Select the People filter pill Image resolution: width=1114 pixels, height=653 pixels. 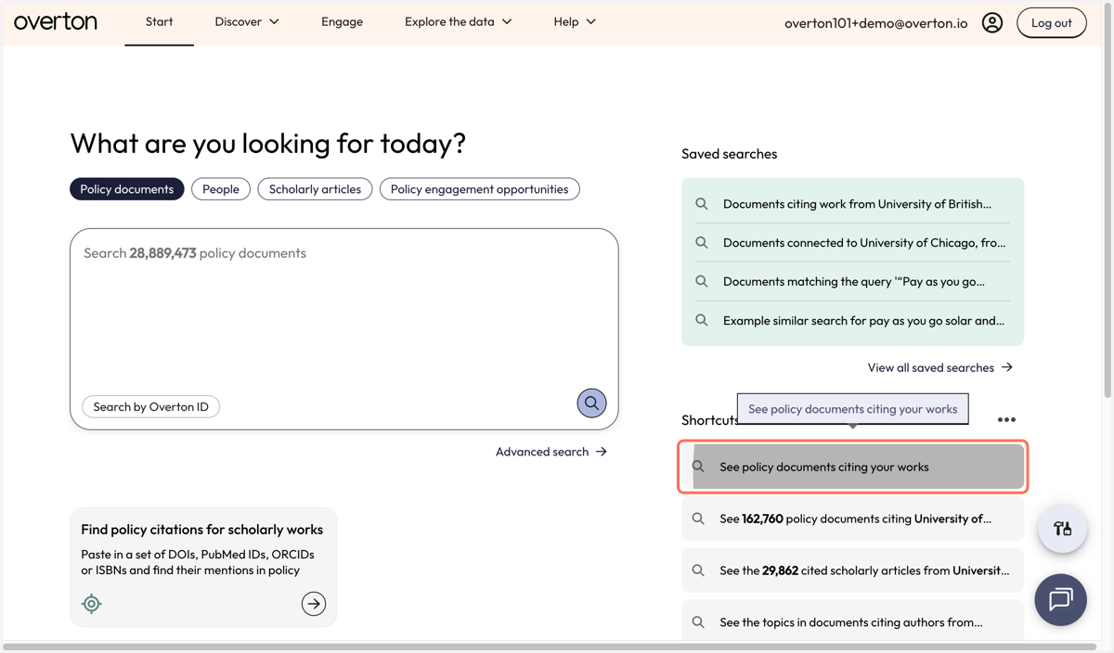tap(221, 189)
